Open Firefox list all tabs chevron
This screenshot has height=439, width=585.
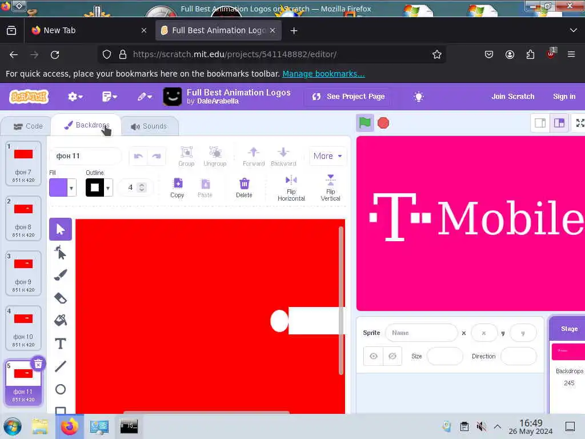[x=574, y=30]
